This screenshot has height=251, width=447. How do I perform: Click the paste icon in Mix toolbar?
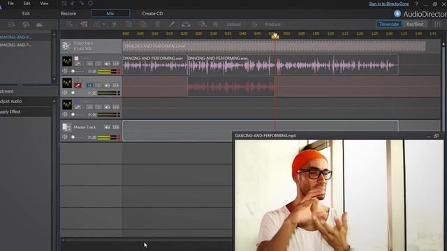[143, 24]
